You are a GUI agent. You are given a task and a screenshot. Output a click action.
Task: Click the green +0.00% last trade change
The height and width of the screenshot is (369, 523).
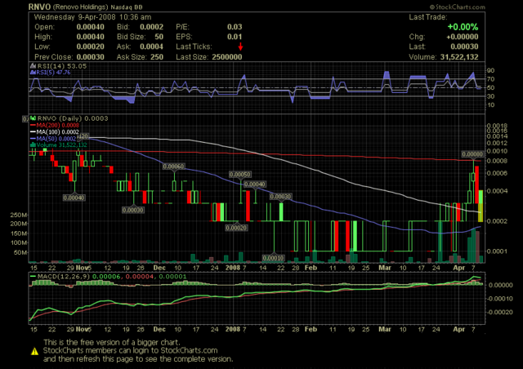point(463,27)
